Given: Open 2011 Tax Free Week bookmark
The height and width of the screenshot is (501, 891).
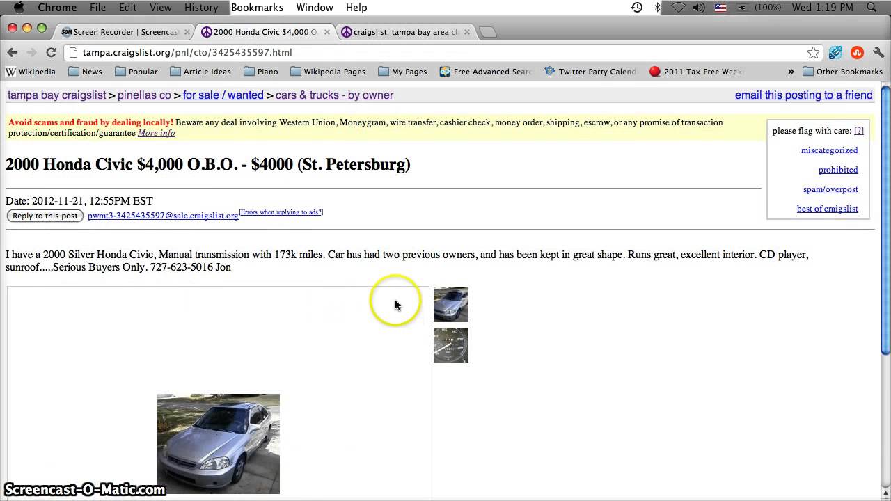Looking at the screenshot, I should (695, 72).
